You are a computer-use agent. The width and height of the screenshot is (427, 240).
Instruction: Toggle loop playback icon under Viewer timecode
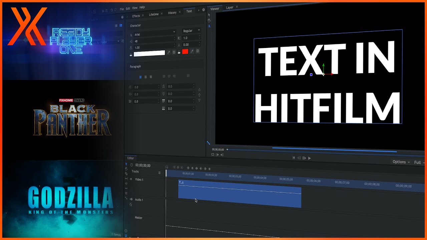(213, 154)
